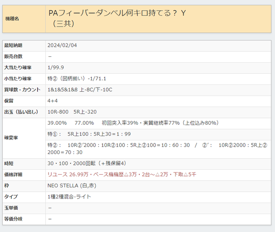Select the 特②： 10R②′2000 distribution line
275x232 pixels.
click(x=157, y=149)
